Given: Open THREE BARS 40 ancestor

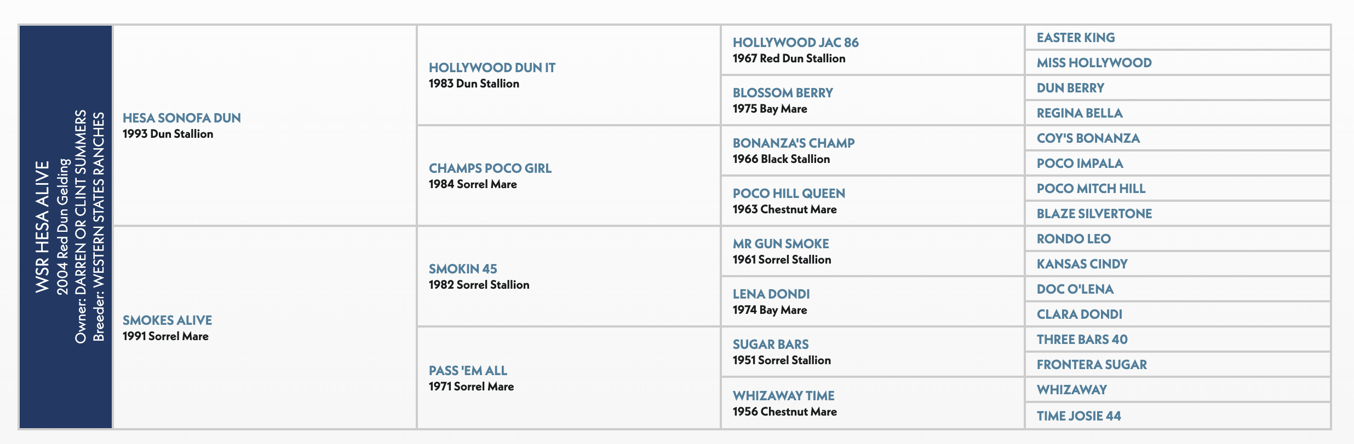Looking at the screenshot, I should [x=1082, y=339].
